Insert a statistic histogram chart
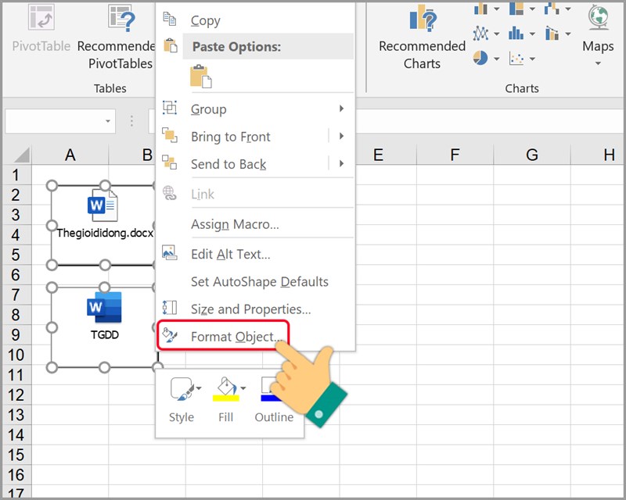Screen dimensions: 626x500 (516, 34)
